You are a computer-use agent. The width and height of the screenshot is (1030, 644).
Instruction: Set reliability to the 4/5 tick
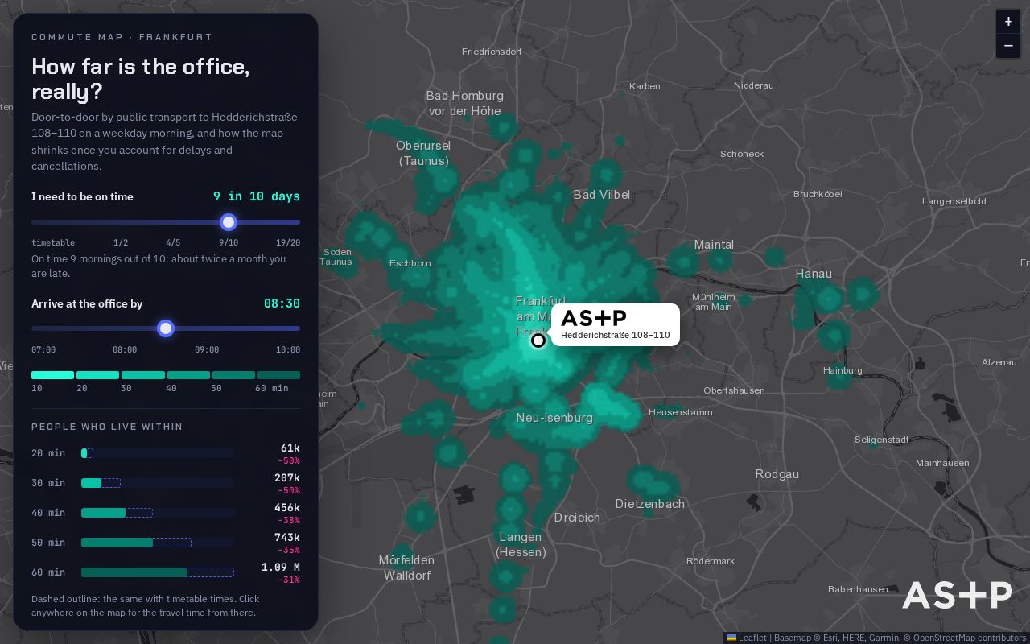173,242
